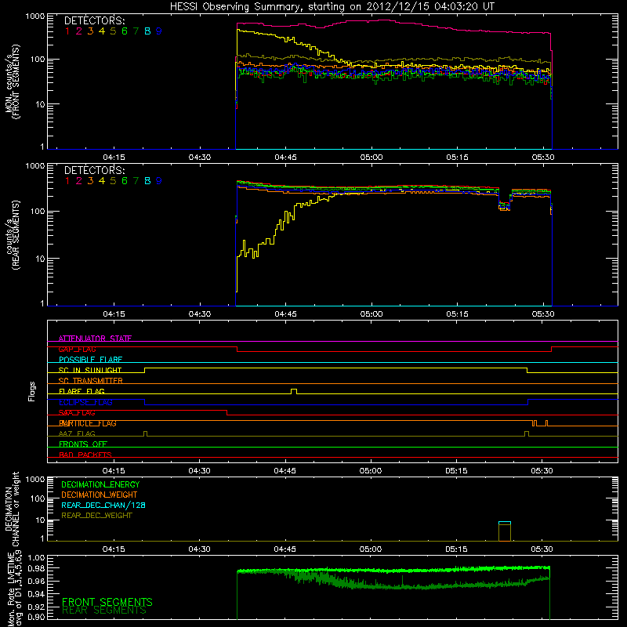Click the FRONTS_OFF label
Screen dimensions: 627x627
coord(83,444)
